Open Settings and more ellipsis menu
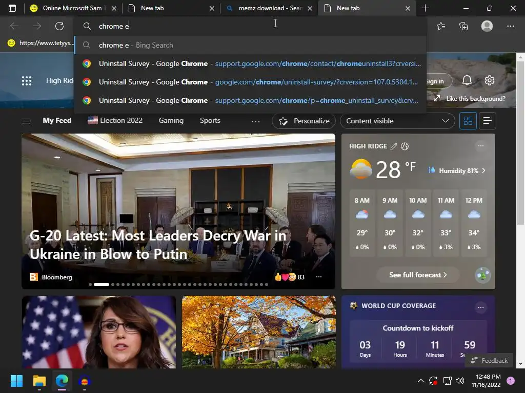The height and width of the screenshot is (393, 525). click(x=510, y=26)
